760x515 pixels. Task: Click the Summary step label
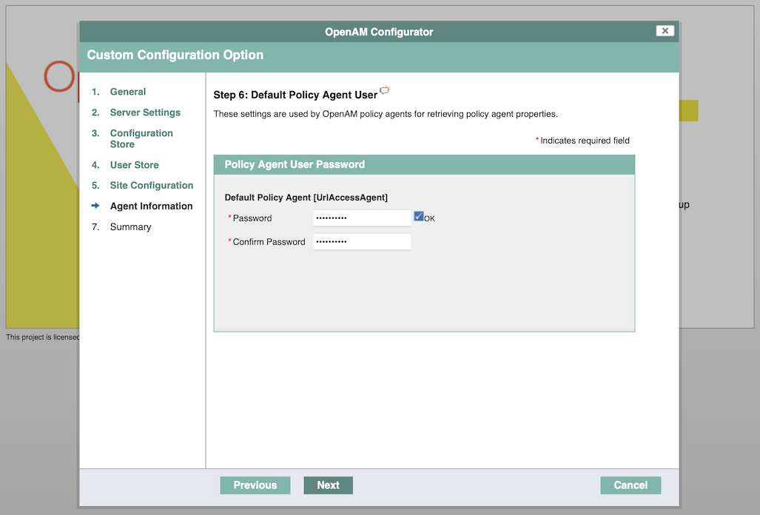[130, 226]
